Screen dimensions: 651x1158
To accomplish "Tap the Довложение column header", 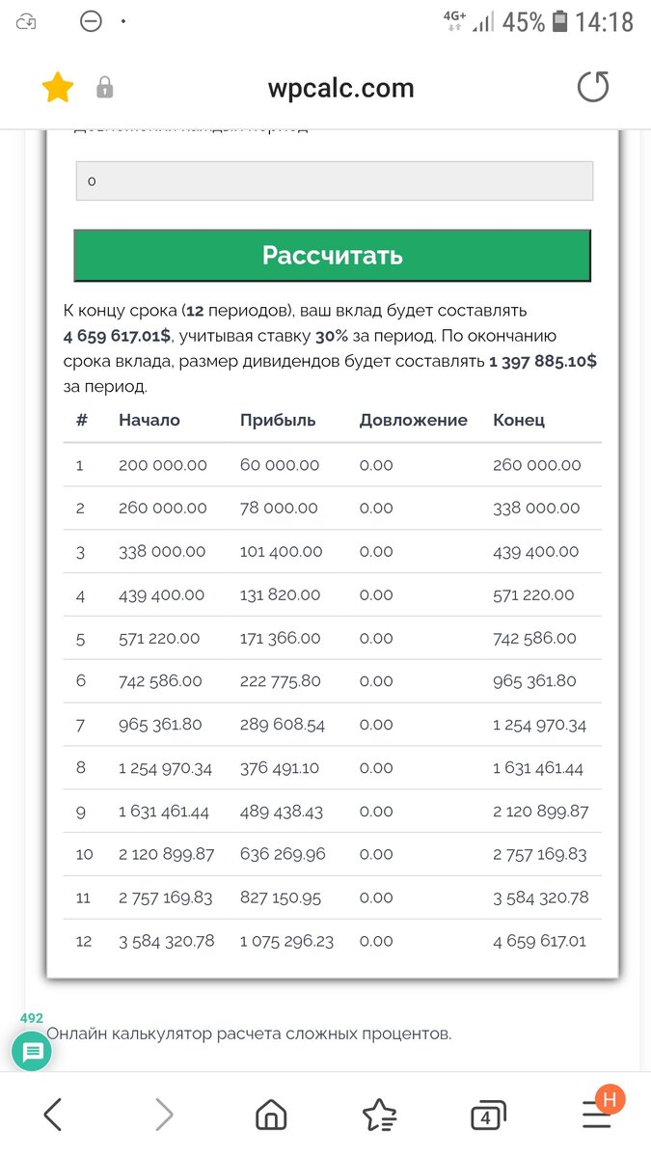I will coord(414,420).
